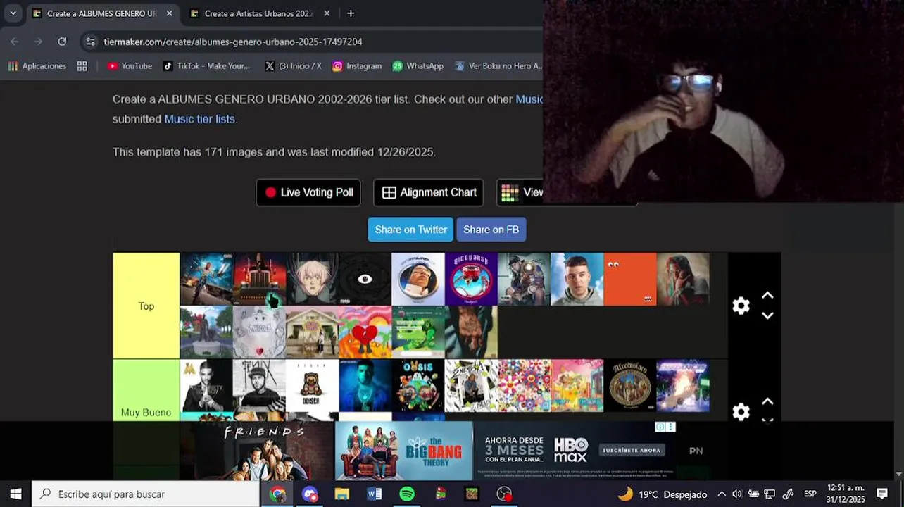Move Muy Bueno tier up with arrow
This screenshot has width=904, height=507.
click(767, 402)
